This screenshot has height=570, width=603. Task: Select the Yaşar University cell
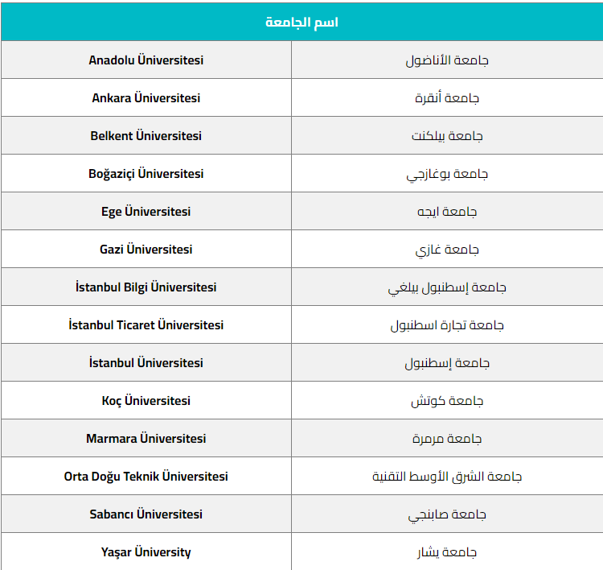pyautogui.click(x=146, y=552)
